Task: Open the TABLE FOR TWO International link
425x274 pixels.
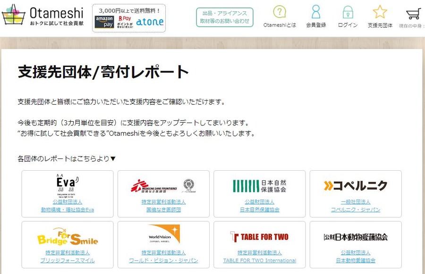Action: [x=259, y=260]
